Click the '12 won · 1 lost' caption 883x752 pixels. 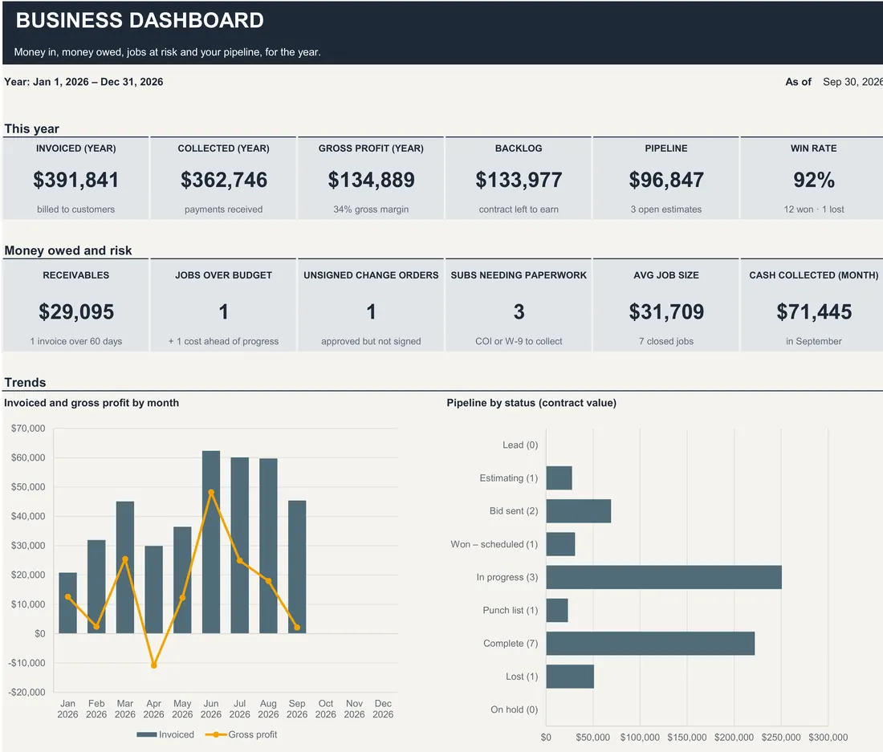814,209
